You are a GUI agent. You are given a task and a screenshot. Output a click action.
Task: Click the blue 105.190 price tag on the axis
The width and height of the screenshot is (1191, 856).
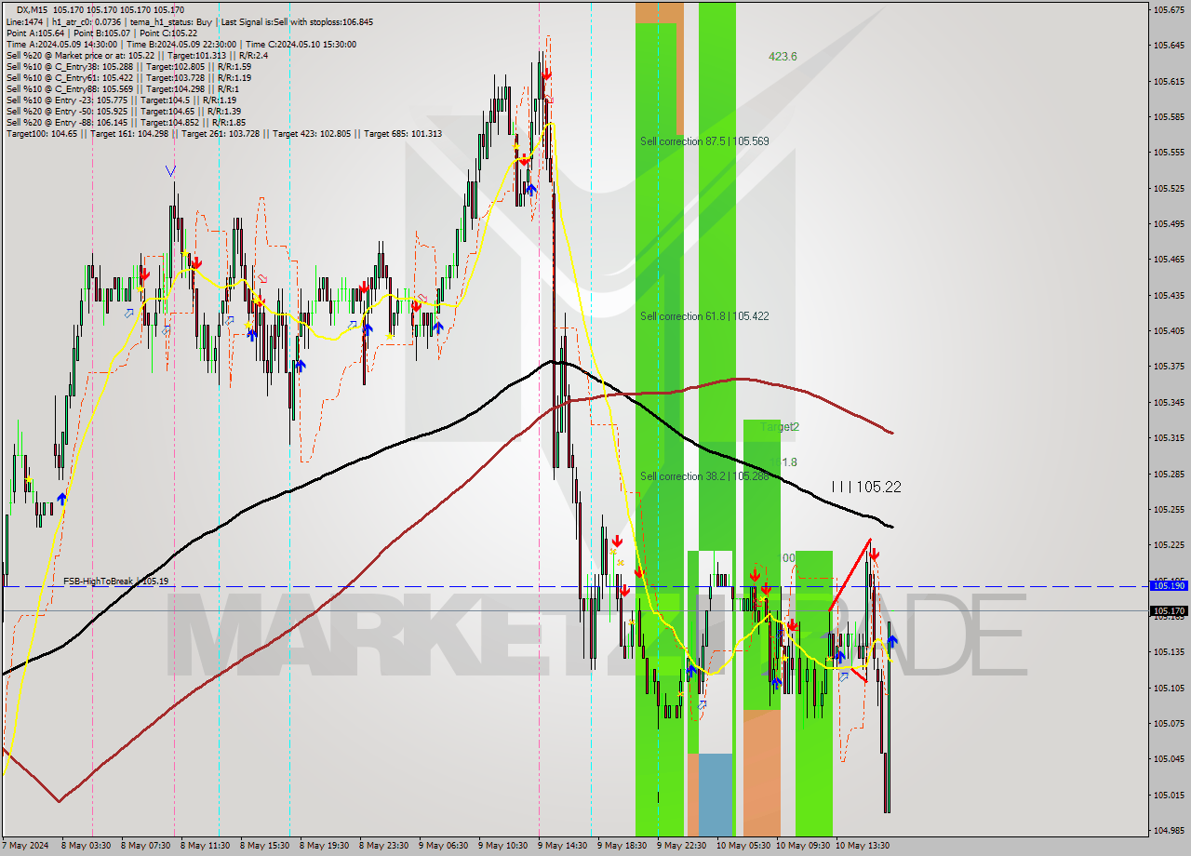pos(1169,586)
